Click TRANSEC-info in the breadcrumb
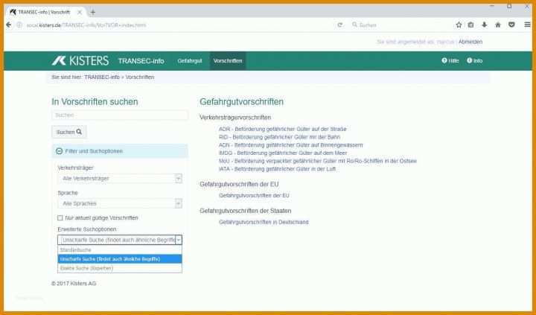536x315 pixels. 102,77
